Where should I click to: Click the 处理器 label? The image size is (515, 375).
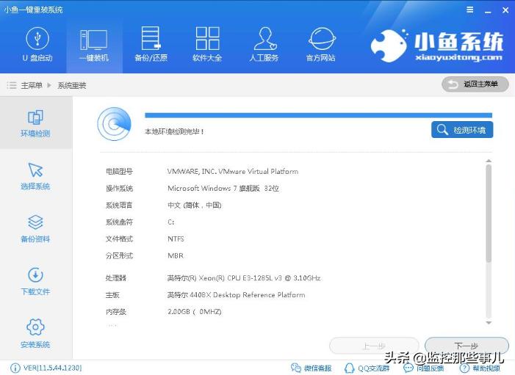click(x=115, y=278)
